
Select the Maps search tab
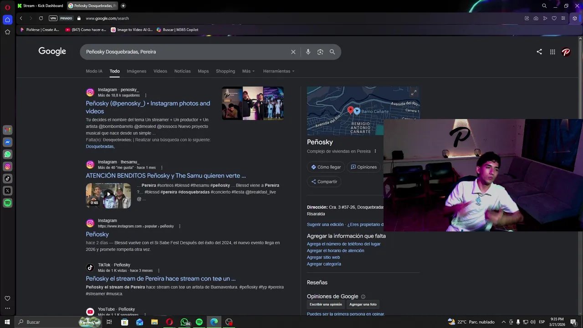(203, 71)
